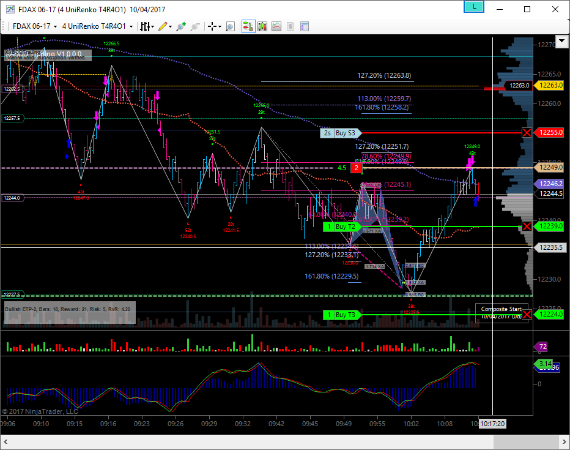Image resolution: width=570 pixels, height=450 pixels.
Task: Click the 12244.5 current price label
Action: pos(550,193)
